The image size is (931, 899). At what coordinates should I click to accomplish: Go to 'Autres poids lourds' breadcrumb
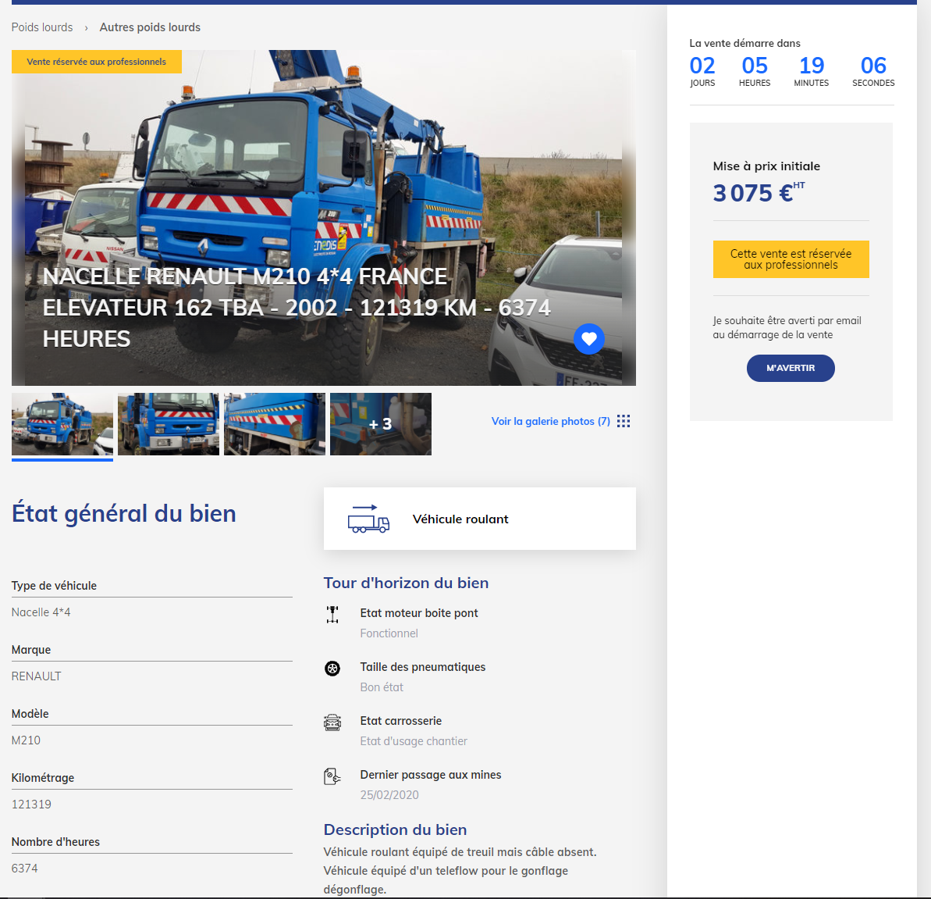tap(150, 27)
